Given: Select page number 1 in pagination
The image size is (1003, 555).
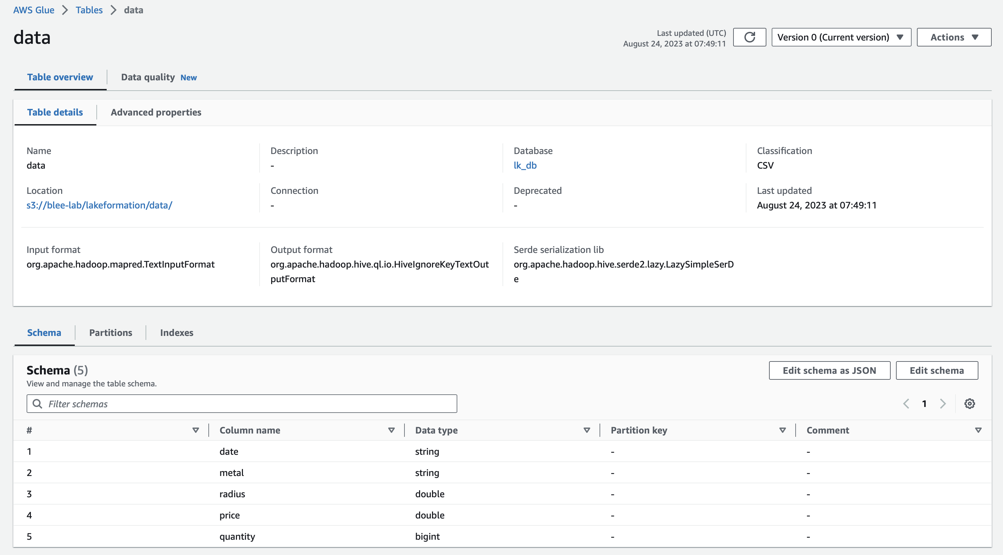Looking at the screenshot, I should pos(924,404).
